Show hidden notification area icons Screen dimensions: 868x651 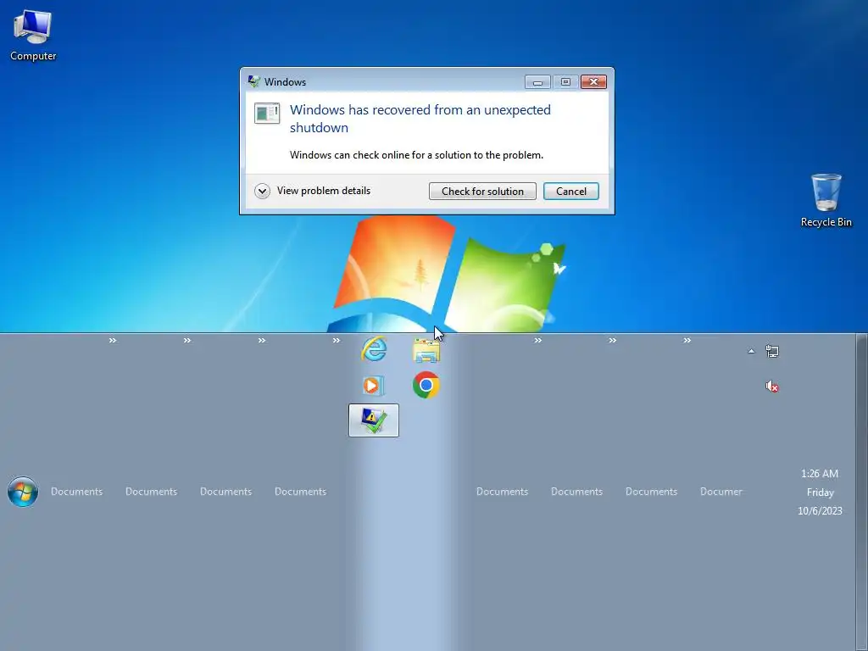(751, 351)
